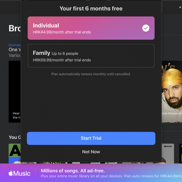This screenshot has height=182, width=182.
Task: Click the banner text about plan auto-renewal
Action: pos(111,176)
